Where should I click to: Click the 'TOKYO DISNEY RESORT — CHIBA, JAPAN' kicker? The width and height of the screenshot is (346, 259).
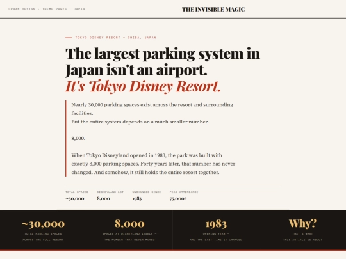[115, 38]
